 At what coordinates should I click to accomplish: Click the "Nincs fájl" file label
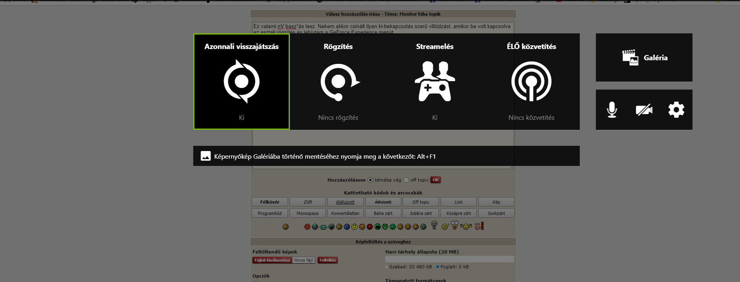(x=304, y=260)
